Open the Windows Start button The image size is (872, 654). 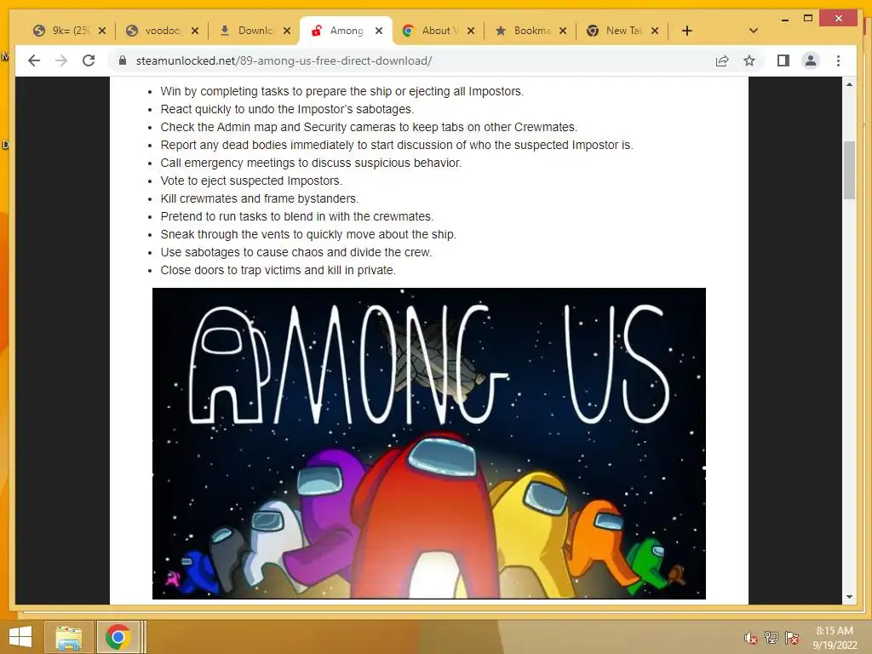point(20,637)
